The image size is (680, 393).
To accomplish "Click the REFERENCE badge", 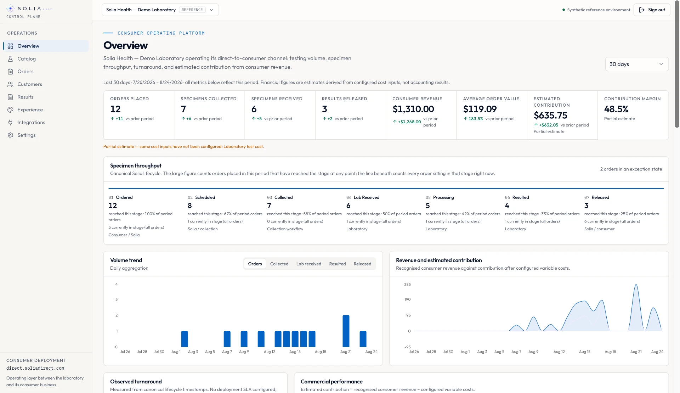I will 192,10.
